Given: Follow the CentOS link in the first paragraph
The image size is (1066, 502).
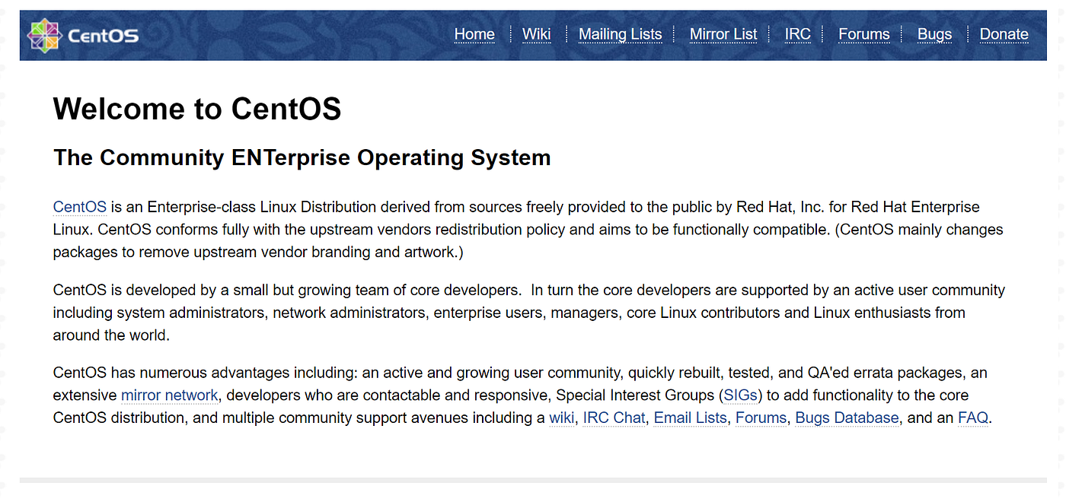Looking at the screenshot, I should point(79,207).
